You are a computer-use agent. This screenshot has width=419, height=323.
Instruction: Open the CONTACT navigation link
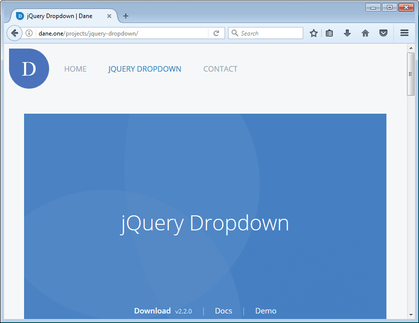(220, 69)
